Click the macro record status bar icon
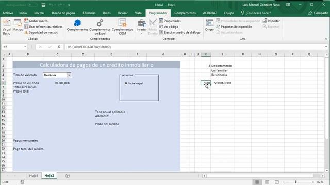The image size is (330, 185). [22, 182]
